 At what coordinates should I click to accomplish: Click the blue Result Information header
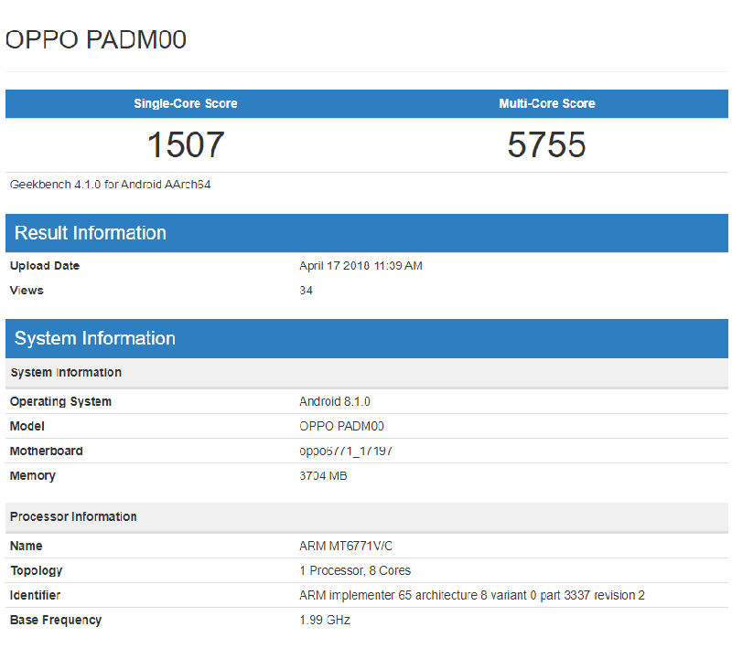[x=91, y=233]
